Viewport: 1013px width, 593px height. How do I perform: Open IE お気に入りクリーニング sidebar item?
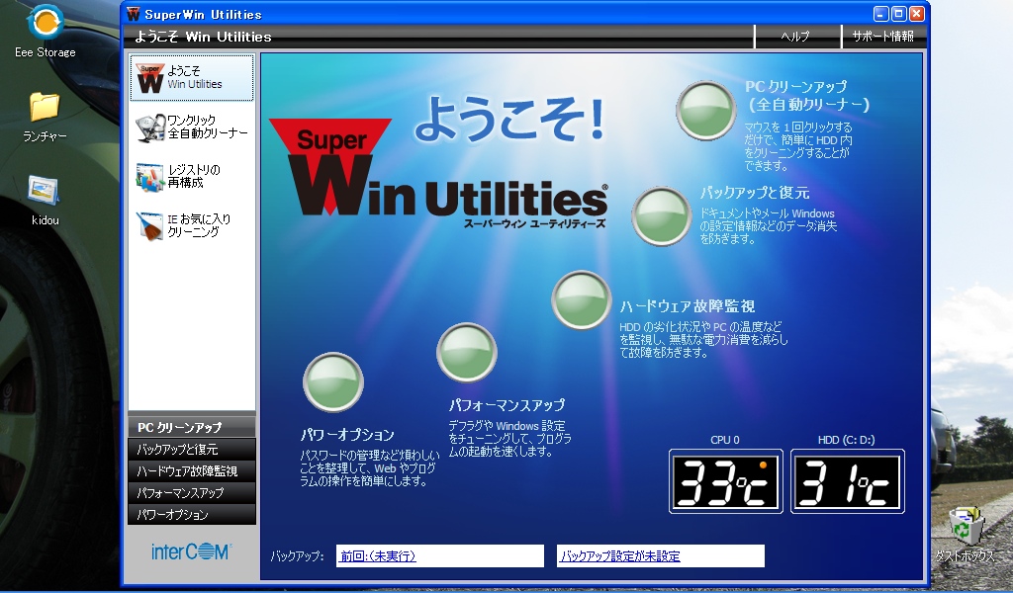pos(183,226)
